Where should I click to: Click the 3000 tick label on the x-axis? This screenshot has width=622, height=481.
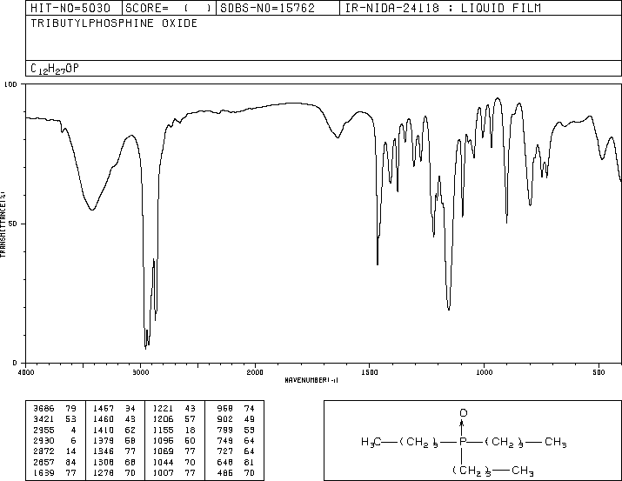(x=140, y=372)
